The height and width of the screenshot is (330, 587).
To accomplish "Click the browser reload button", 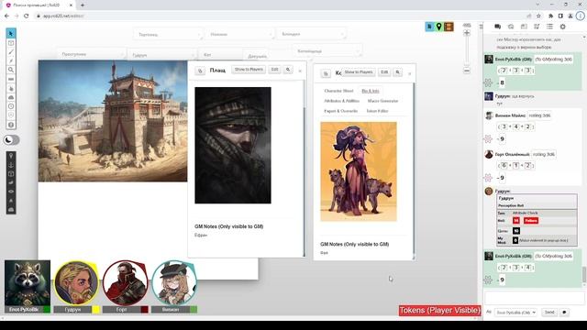I will tap(27, 16).
